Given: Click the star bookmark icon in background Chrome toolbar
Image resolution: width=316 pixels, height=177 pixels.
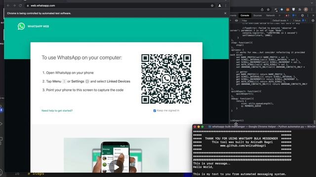Looking at the screenshot, I should click(x=268, y=9).
